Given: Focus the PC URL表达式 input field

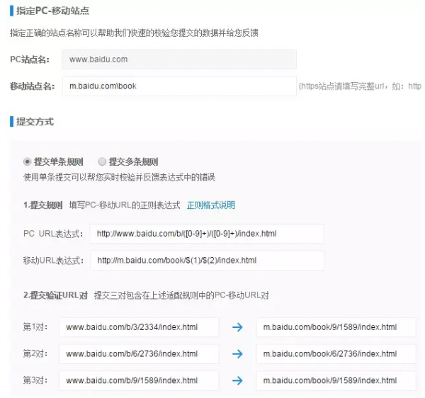Looking at the screenshot, I should pos(207,234).
